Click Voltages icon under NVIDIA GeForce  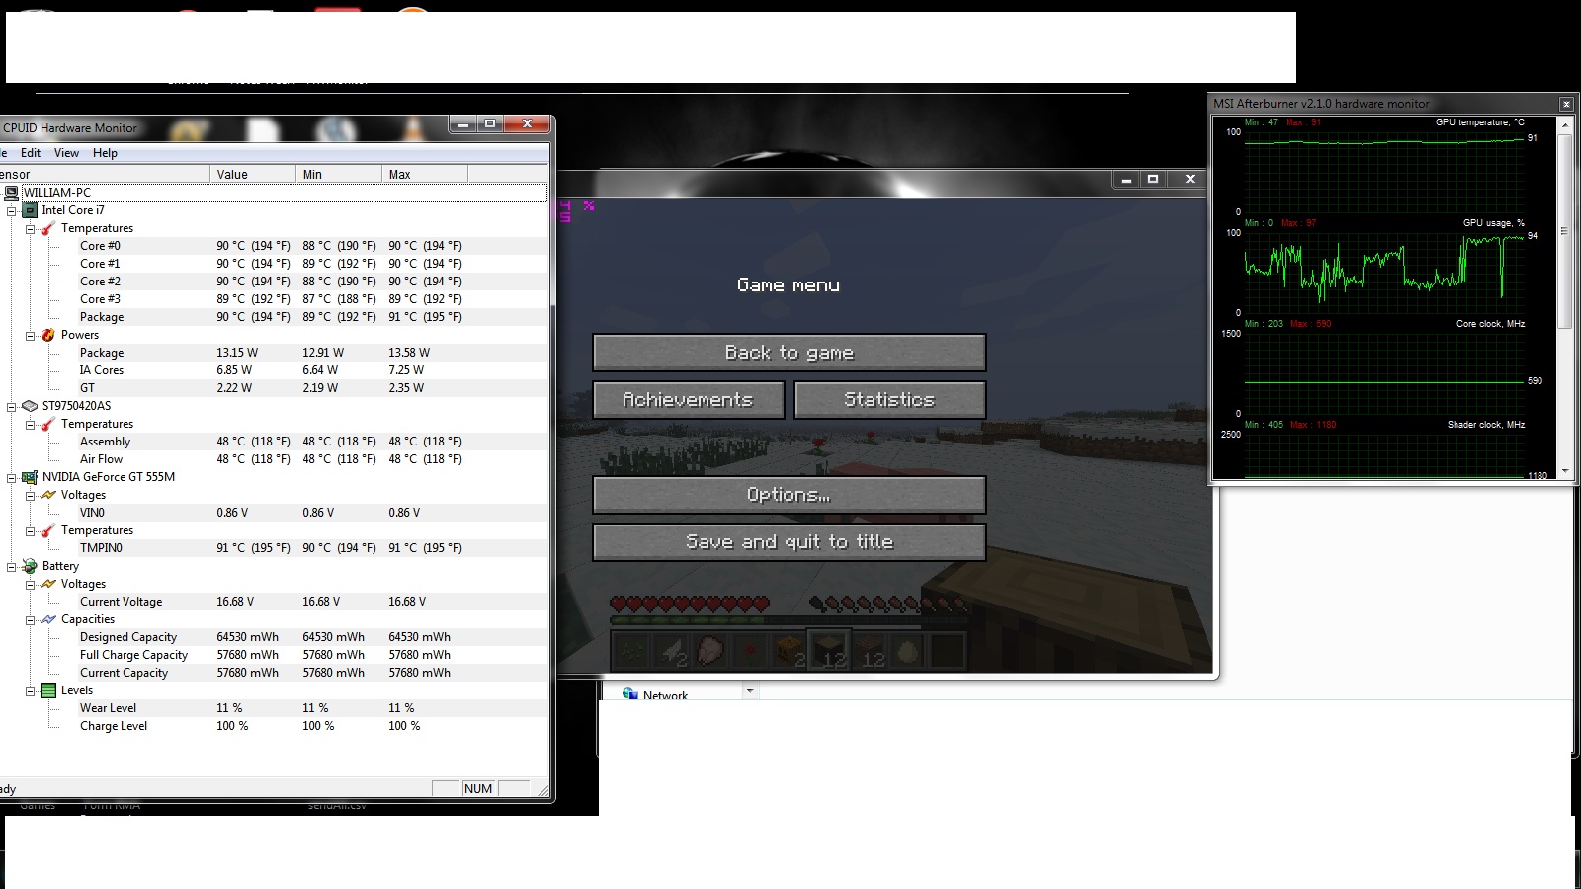pos(48,495)
